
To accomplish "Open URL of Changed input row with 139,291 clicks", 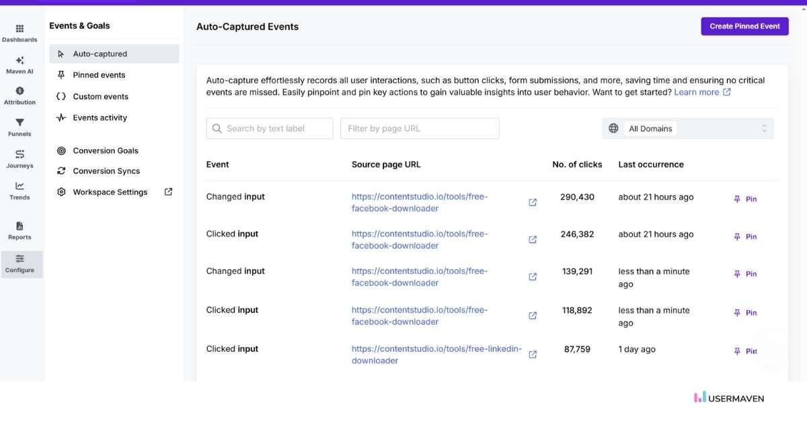I will click(420, 277).
